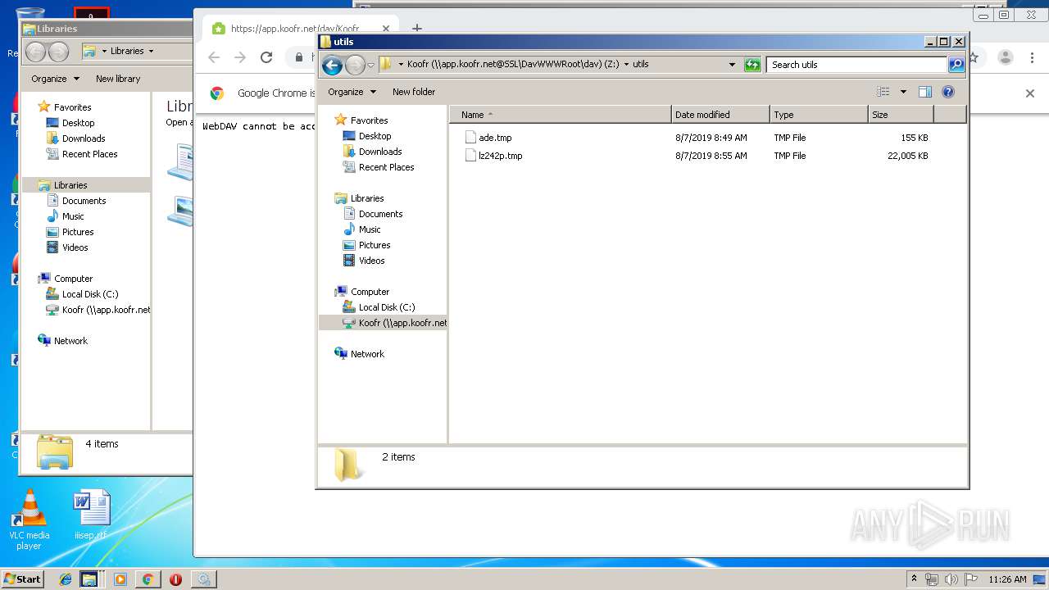Image resolution: width=1049 pixels, height=590 pixels.
Task: Open Desktop in the utils navigation pane
Action: click(375, 136)
